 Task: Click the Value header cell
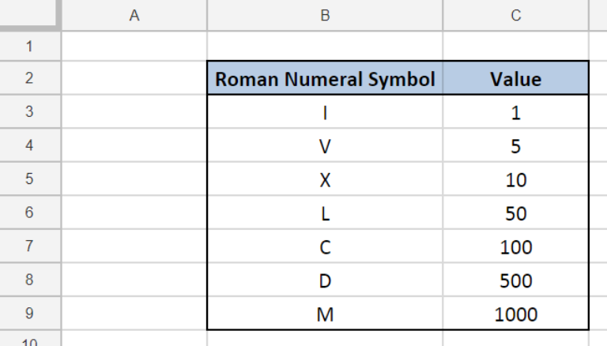(x=515, y=77)
